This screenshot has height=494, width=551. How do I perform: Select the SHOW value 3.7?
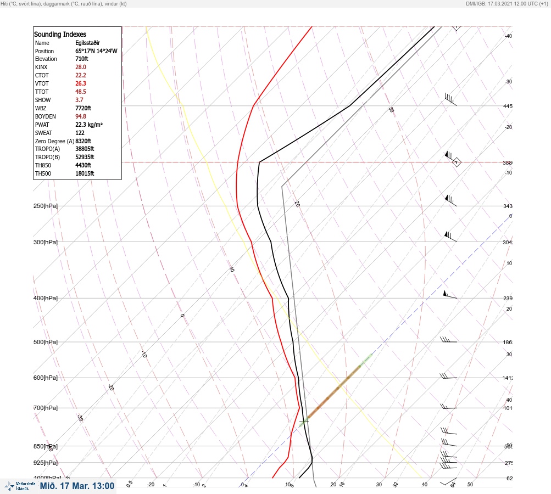point(79,100)
